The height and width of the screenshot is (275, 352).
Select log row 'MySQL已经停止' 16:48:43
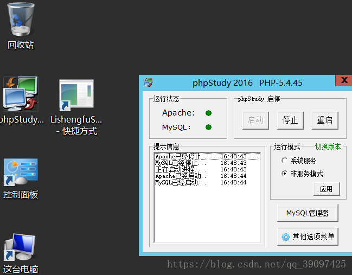coord(207,163)
